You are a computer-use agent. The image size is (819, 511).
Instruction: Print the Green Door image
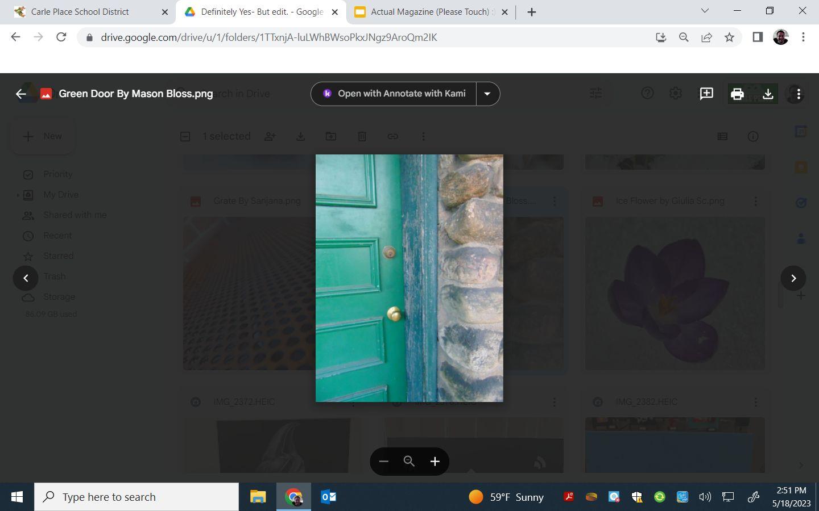(737, 94)
